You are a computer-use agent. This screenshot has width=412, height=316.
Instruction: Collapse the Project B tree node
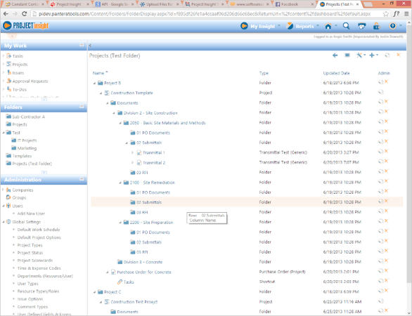(x=94, y=83)
